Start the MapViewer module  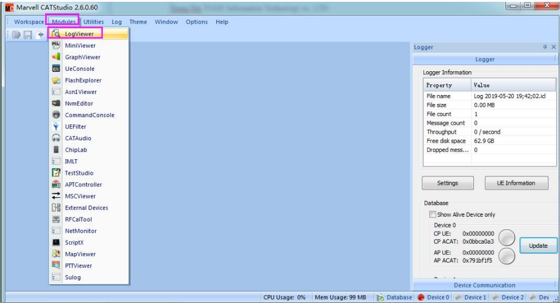pos(80,254)
